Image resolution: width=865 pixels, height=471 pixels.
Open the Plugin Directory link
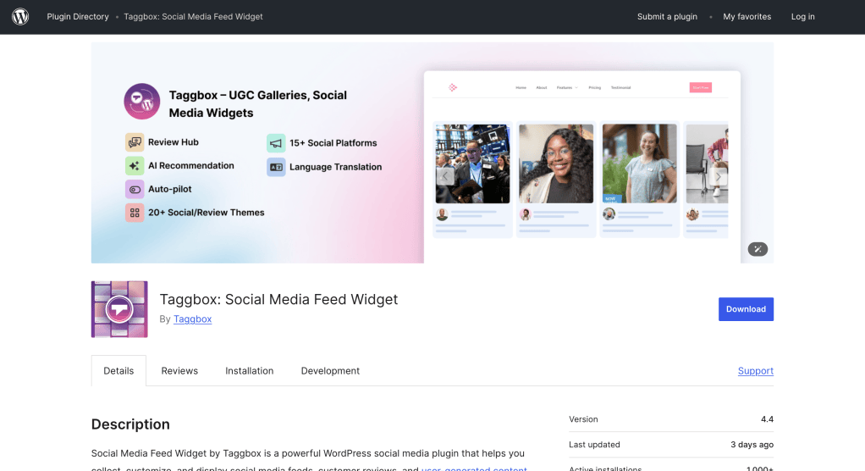click(x=78, y=17)
